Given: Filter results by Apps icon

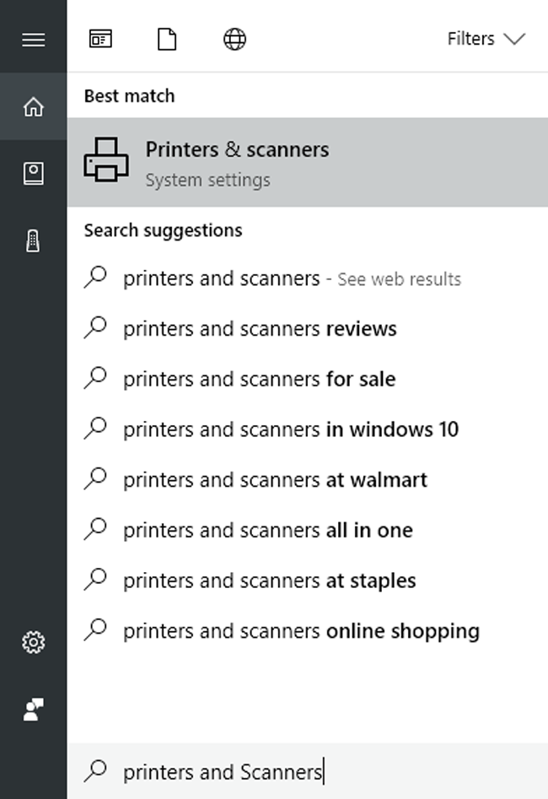Looking at the screenshot, I should point(100,40).
